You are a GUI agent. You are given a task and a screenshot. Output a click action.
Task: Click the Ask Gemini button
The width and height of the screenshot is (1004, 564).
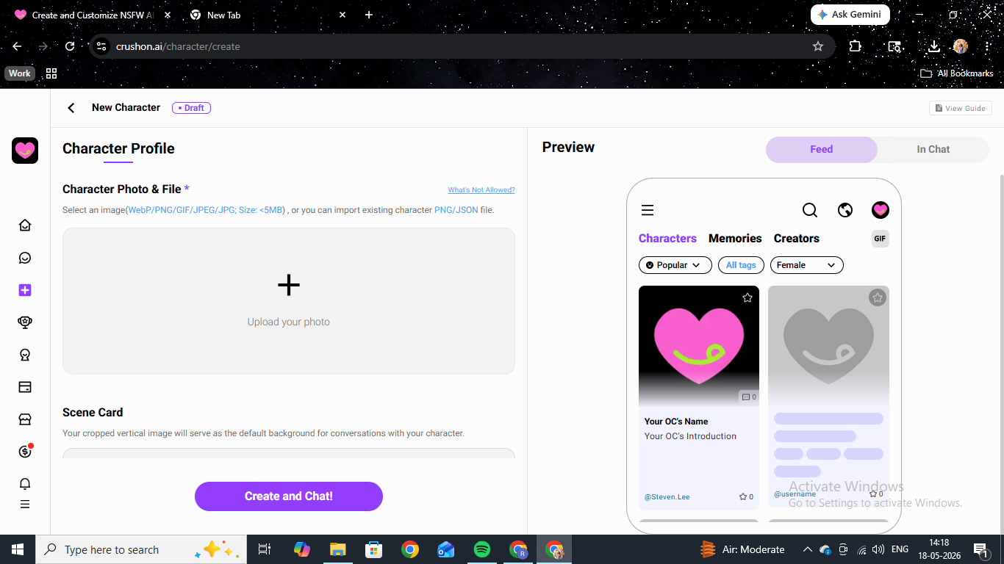[x=850, y=15]
